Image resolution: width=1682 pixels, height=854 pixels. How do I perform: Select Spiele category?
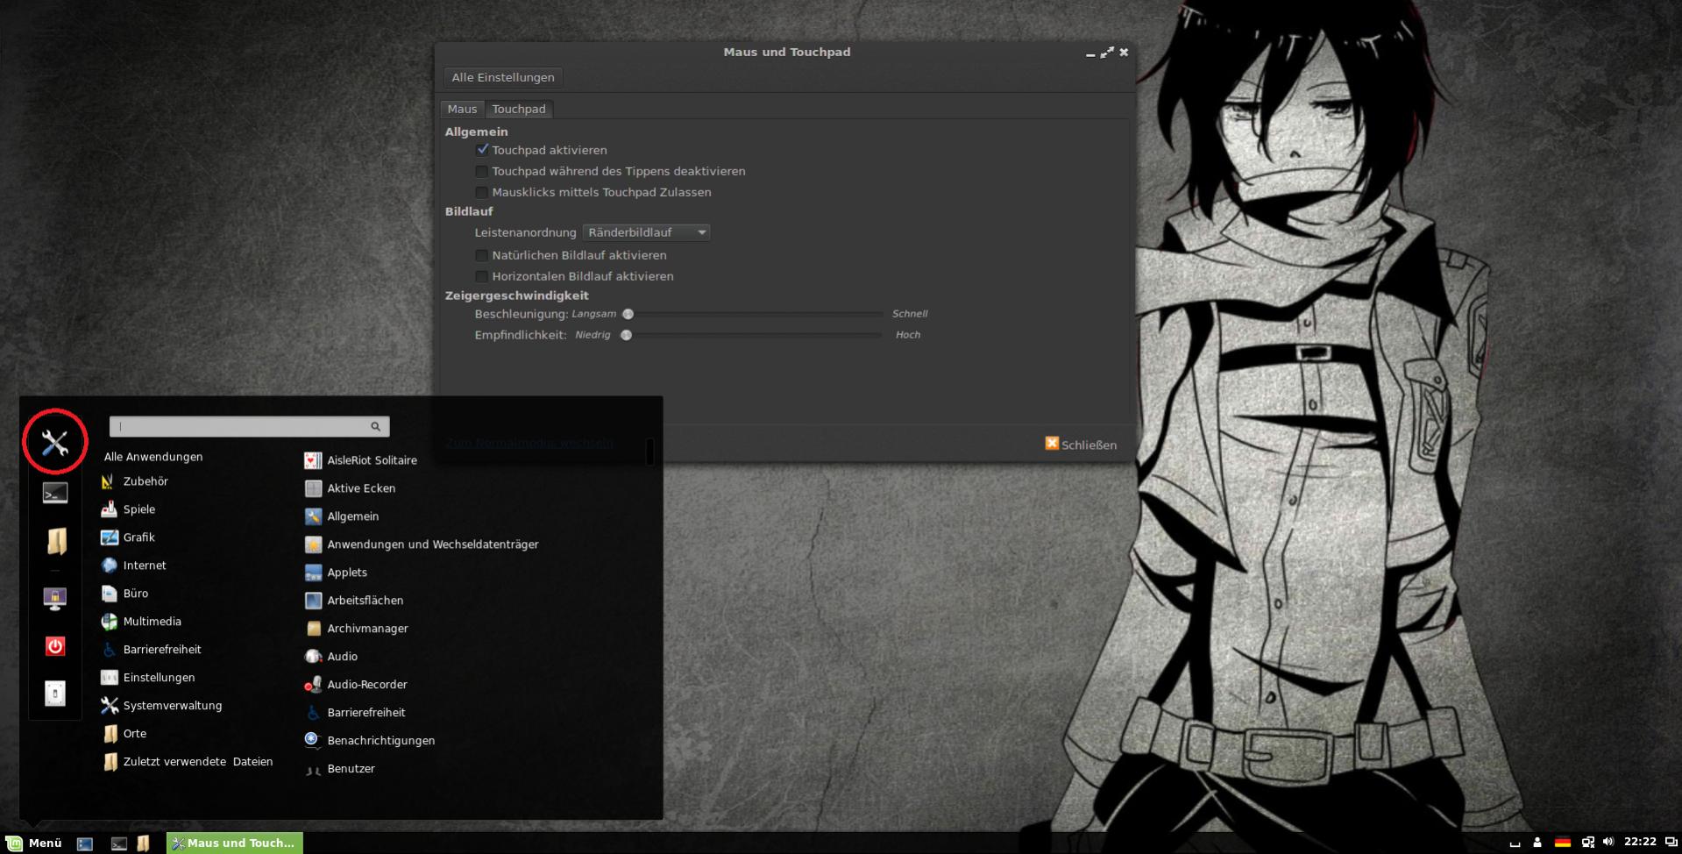pyautogui.click(x=128, y=509)
